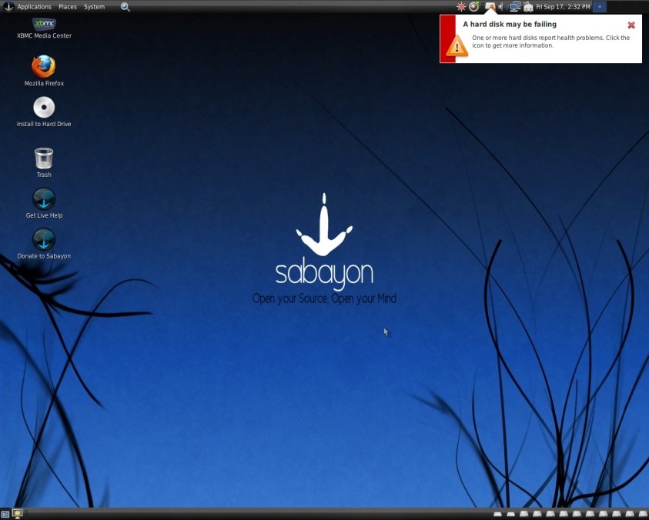Viewport: 649px width, 520px height.
Task: Click the network monitors tray icon
Action: pos(515,7)
